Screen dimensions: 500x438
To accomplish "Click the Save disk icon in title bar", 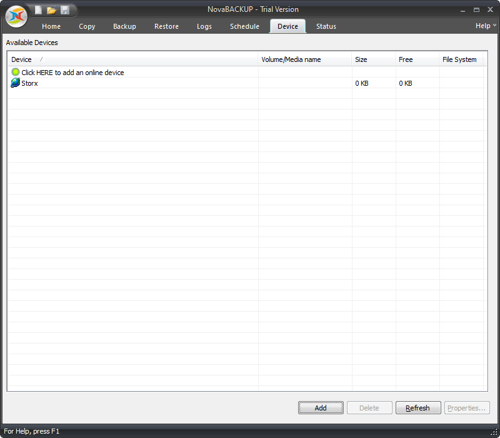I will pos(65,10).
